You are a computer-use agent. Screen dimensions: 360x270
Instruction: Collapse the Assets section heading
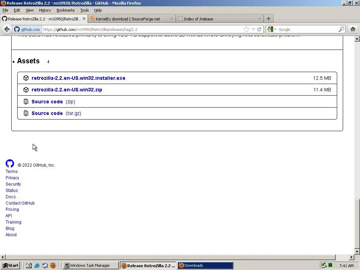[28, 61]
